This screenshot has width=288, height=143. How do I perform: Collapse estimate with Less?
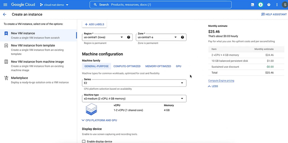point(213,86)
